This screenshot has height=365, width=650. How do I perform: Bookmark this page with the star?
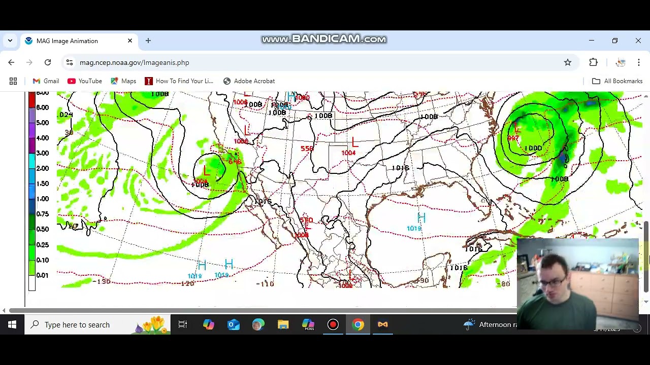click(x=568, y=62)
